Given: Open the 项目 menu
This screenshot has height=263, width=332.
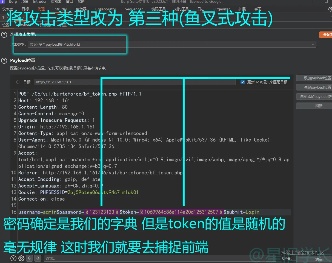Looking at the screenshot, I should (x=25, y=2).
